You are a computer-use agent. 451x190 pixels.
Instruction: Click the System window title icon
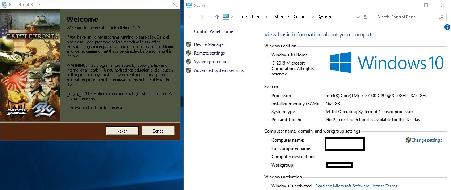[x=189, y=5]
